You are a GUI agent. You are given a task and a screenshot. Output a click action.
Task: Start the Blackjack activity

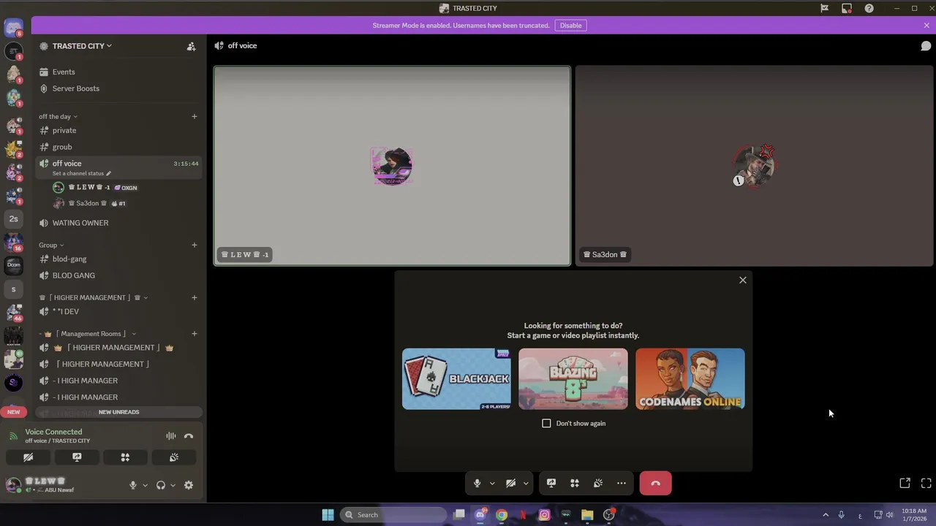tap(456, 378)
